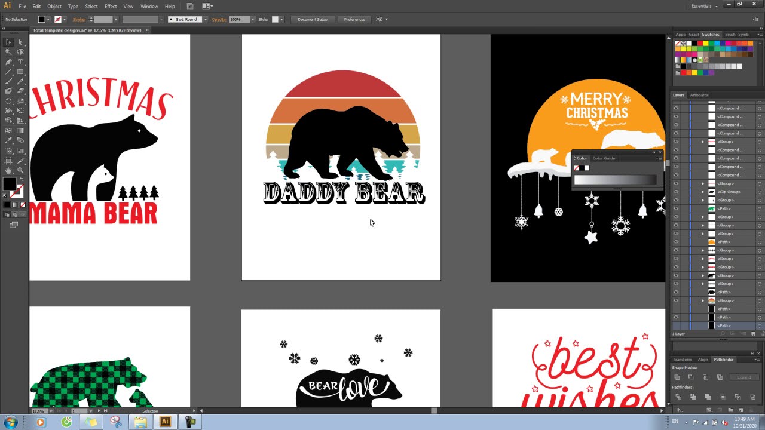The image size is (765, 430).
Task: Open the File menu
Action: (22, 6)
